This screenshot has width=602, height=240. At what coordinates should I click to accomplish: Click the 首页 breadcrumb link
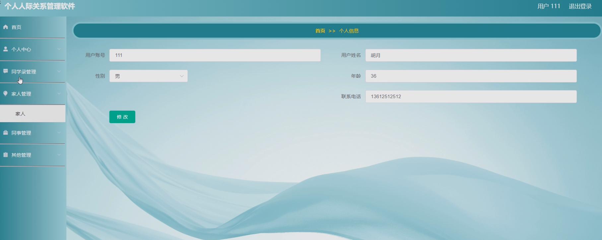320,31
